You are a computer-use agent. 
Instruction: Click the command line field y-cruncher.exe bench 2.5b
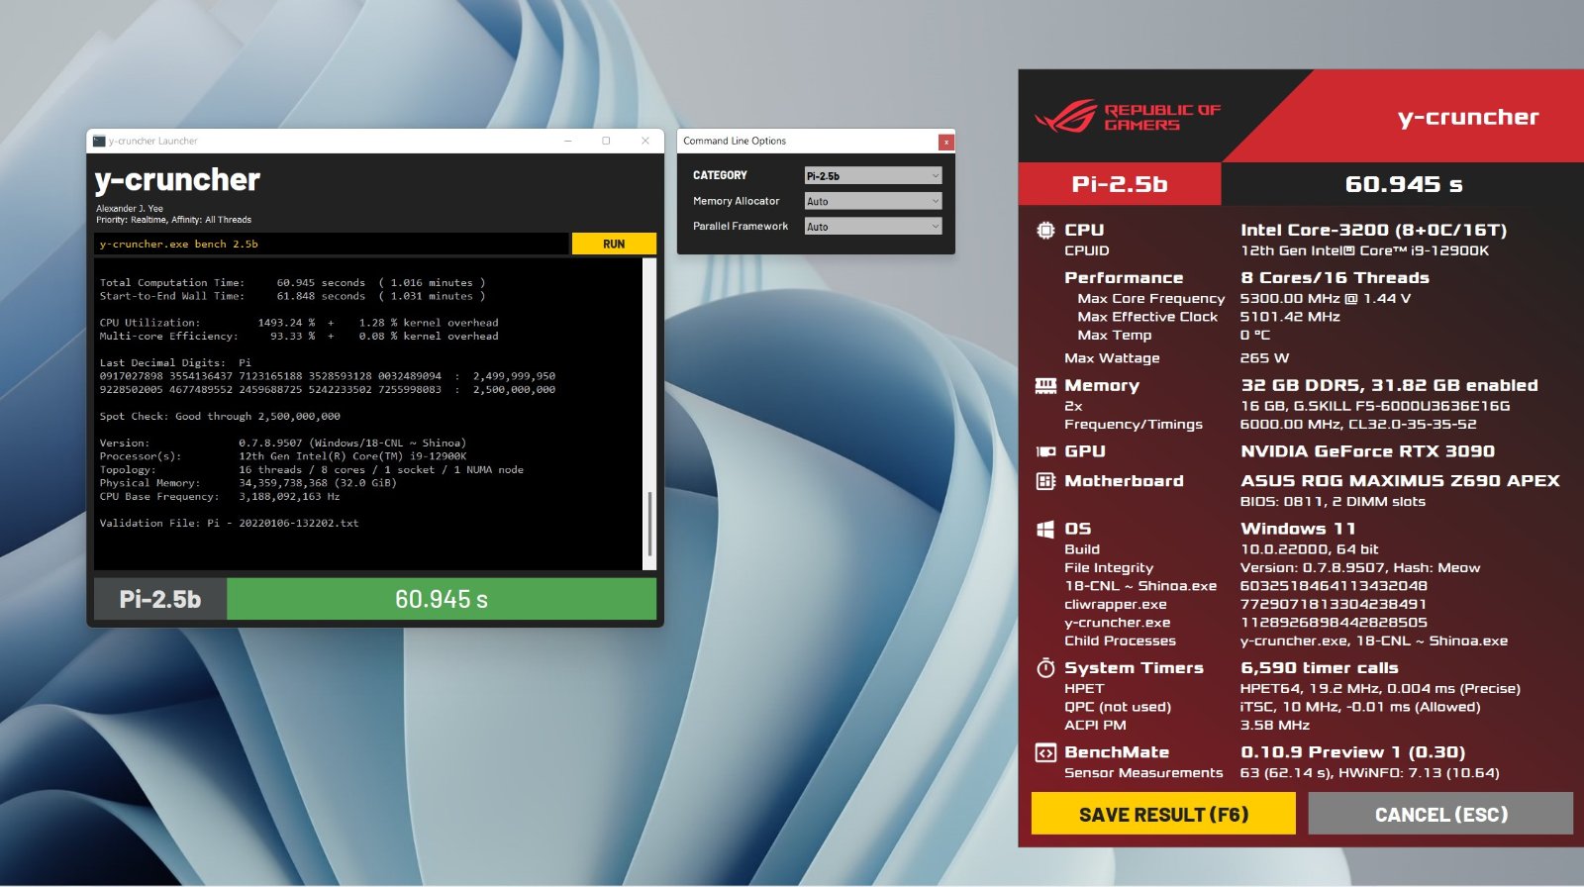pos(333,244)
